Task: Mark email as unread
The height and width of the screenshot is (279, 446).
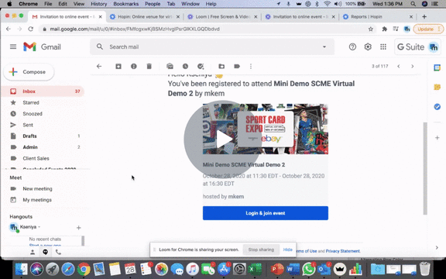Action: click(170, 67)
